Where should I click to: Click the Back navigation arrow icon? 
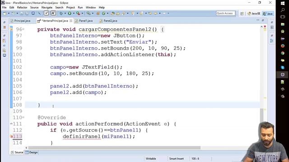point(156,13)
